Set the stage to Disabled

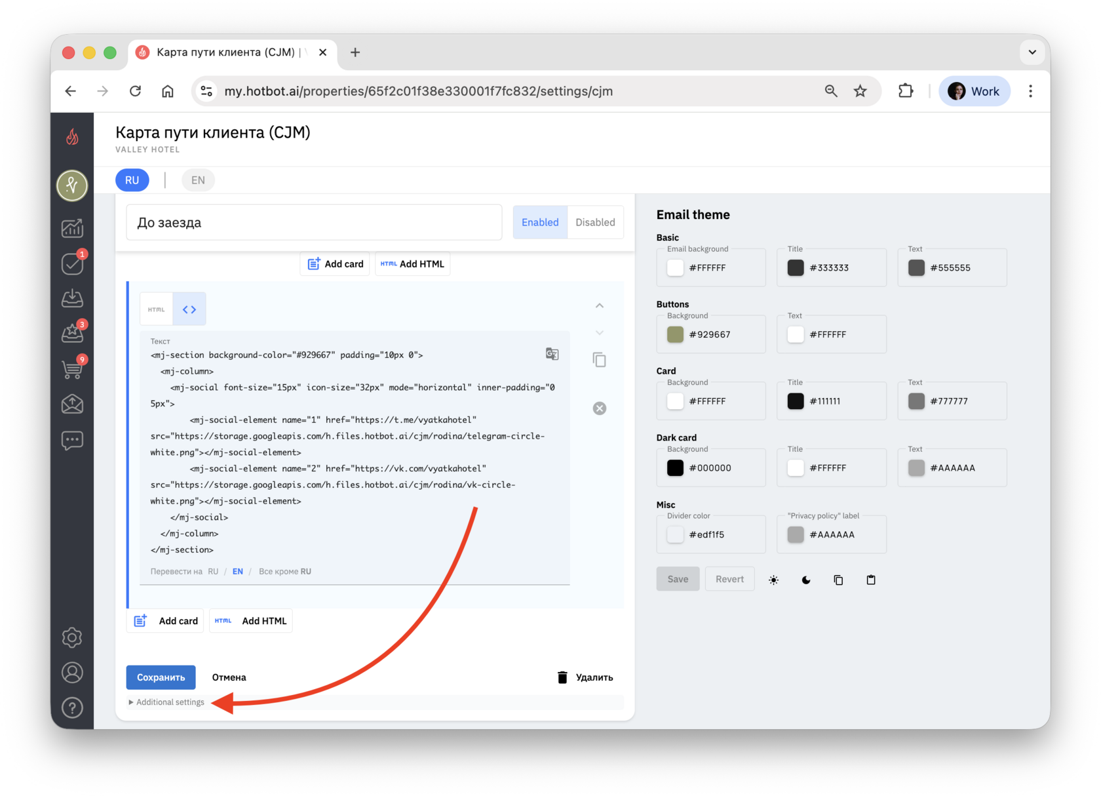(x=595, y=222)
